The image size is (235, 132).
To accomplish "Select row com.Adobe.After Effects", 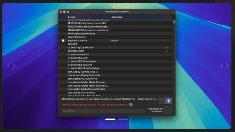I will point(115,92).
